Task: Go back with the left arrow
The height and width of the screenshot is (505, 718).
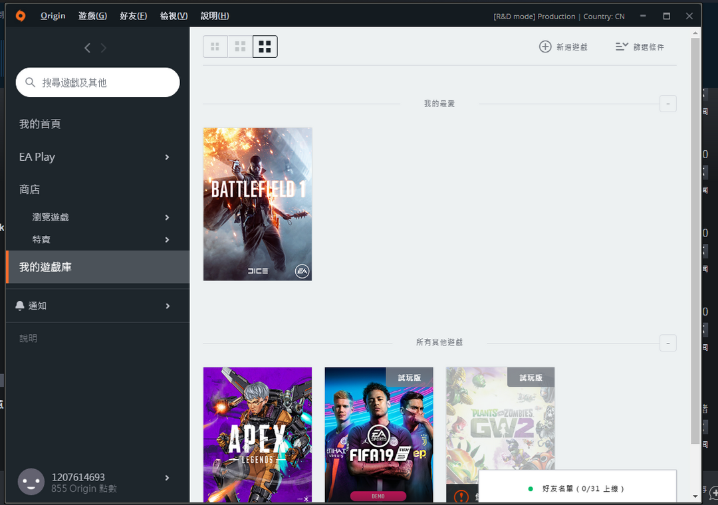Action: click(x=88, y=48)
